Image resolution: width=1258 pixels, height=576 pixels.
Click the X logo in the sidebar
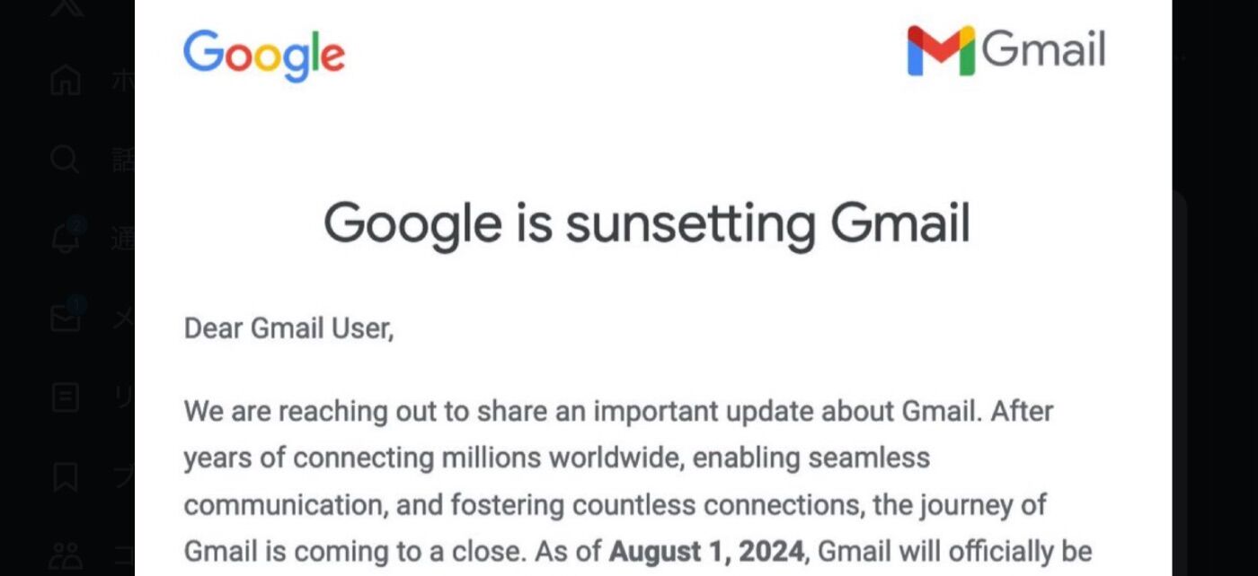click(x=66, y=7)
